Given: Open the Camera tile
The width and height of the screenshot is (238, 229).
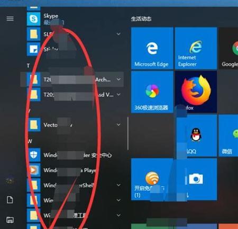Looking at the screenshot, I should click(x=196, y=179).
